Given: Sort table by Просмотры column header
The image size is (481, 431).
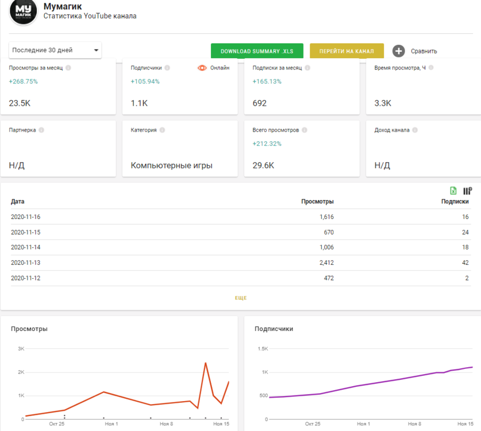Looking at the screenshot, I should click(x=317, y=202).
